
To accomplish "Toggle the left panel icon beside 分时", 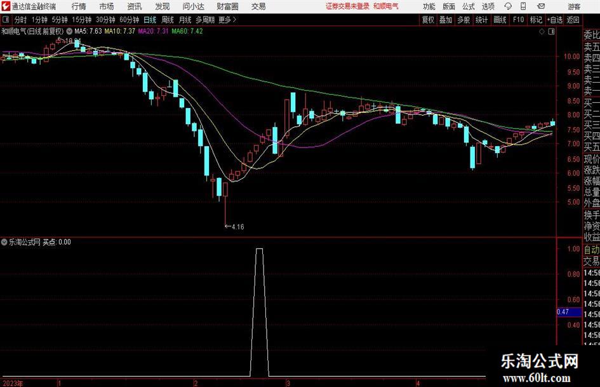I will click(6, 20).
